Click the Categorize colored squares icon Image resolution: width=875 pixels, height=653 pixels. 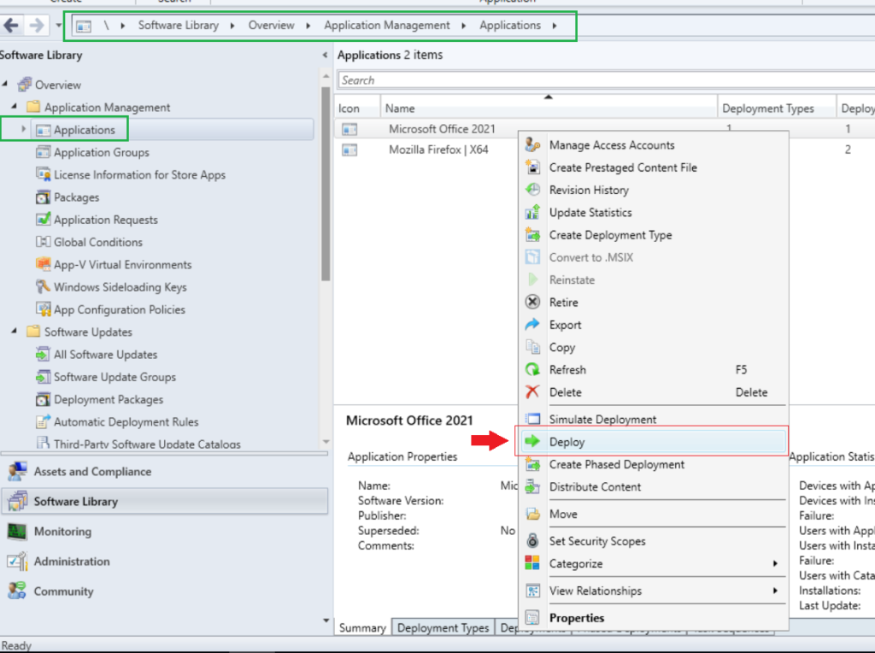tap(532, 563)
